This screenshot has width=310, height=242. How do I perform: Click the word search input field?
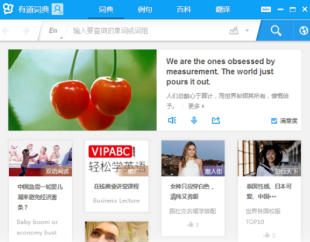point(148,30)
